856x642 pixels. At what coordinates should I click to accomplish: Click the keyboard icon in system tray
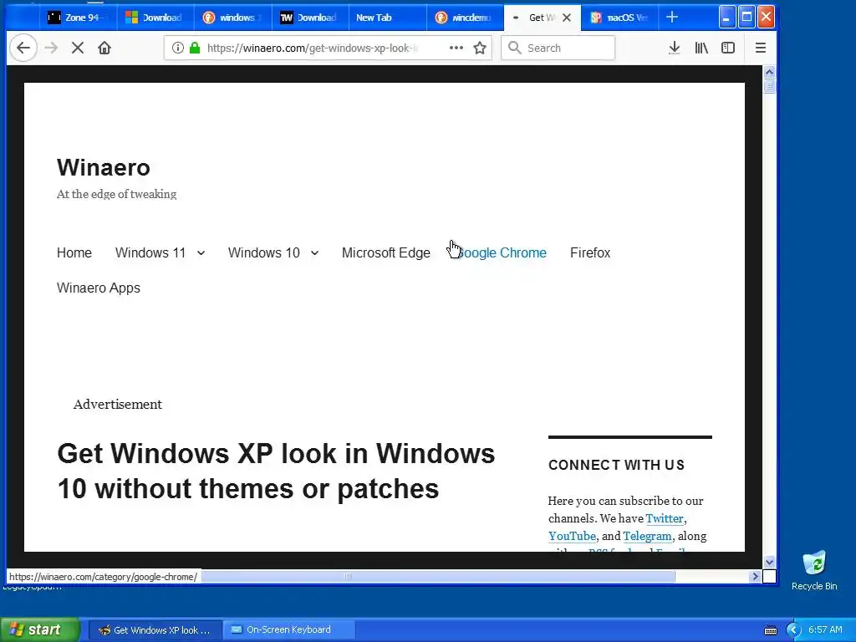[x=770, y=630]
